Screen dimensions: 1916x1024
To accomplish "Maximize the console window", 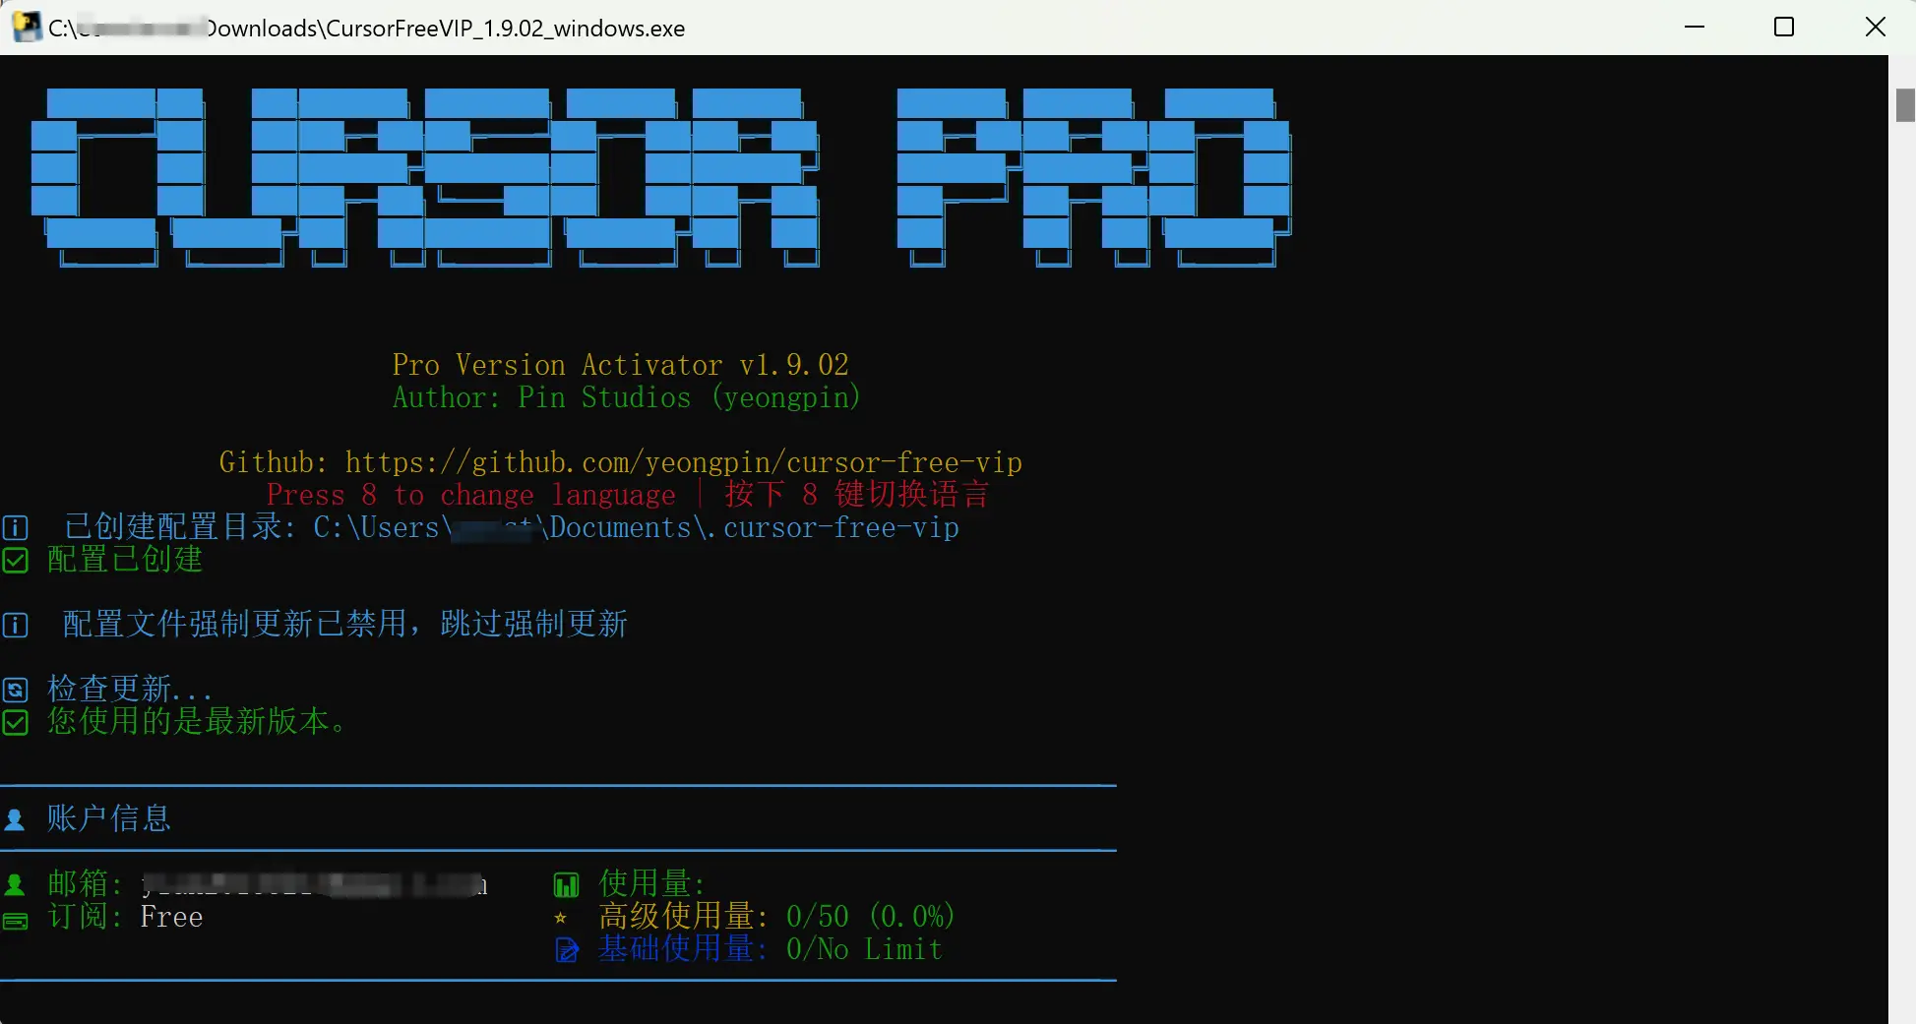I will (x=1784, y=27).
